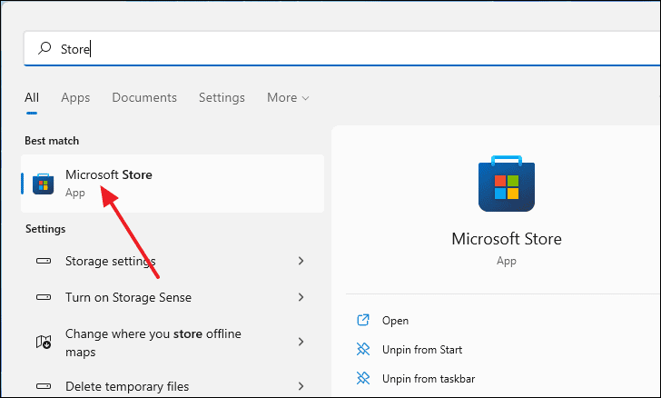This screenshot has width=661, height=398.
Task: Expand Turn on Storage Sense chevron
Action: click(x=301, y=297)
